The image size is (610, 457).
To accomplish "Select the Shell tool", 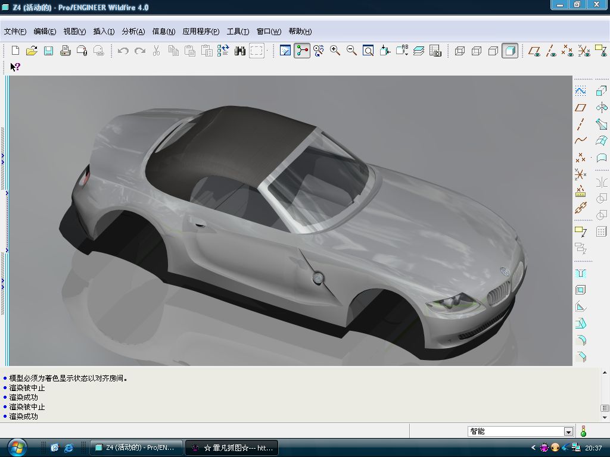I will pos(580,290).
